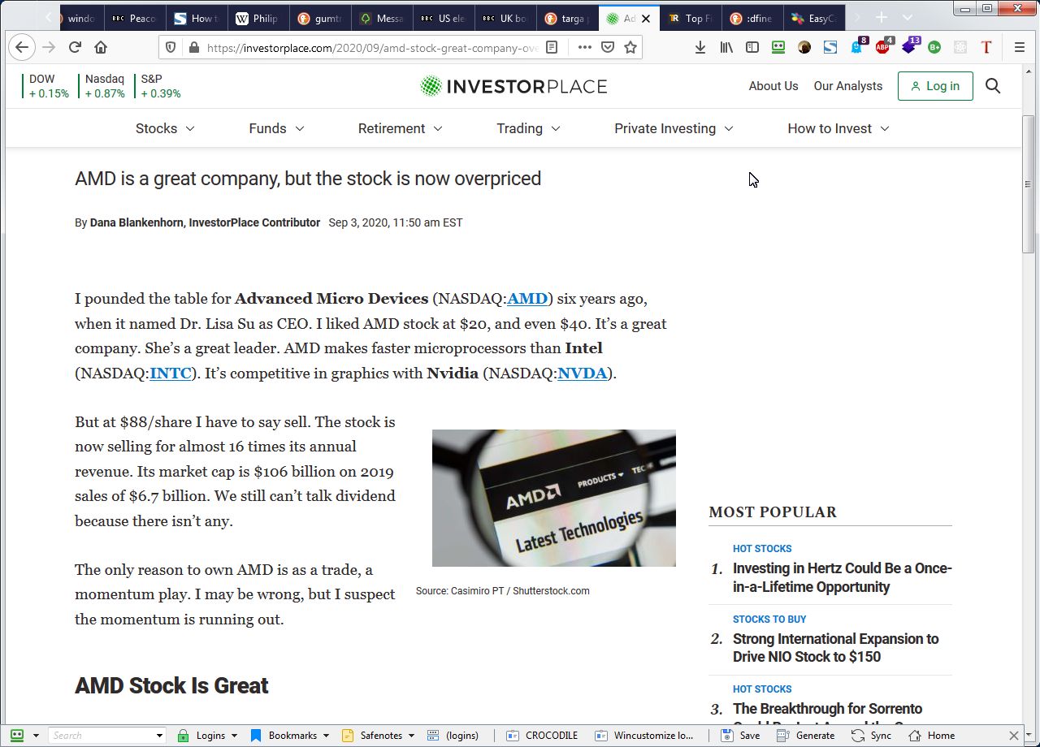This screenshot has width=1040, height=747.
Task: Open the NVDA ticker link
Action: 583,373
